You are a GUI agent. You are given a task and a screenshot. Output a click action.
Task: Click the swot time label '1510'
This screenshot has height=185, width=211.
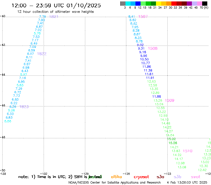pyautogui.click(x=188, y=151)
